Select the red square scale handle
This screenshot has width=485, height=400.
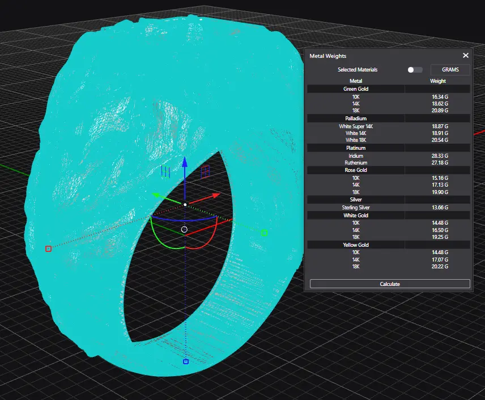(x=48, y=249)
